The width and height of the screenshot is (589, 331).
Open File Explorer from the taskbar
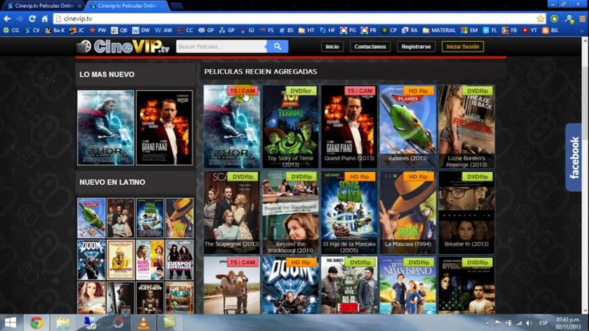pos(63,323)
